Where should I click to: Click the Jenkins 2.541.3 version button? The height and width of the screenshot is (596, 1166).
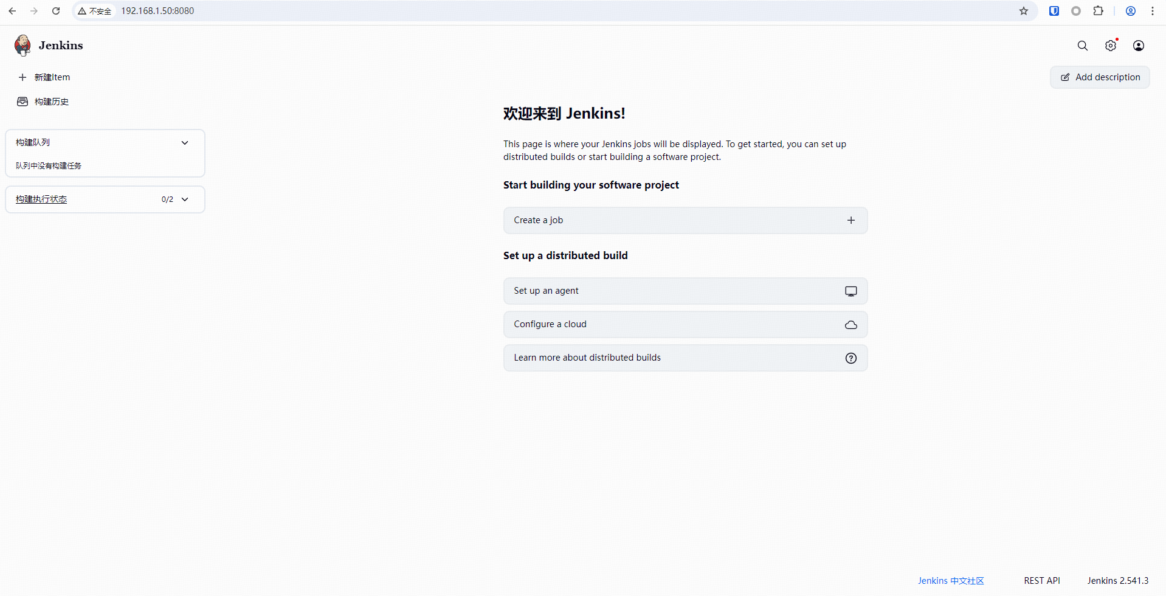pyautogui.click(x=1118, y=581)
